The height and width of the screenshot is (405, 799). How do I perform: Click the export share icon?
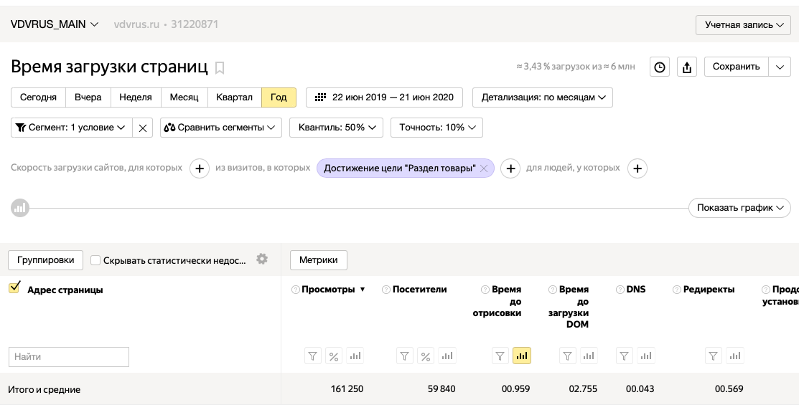click(686, 67)
